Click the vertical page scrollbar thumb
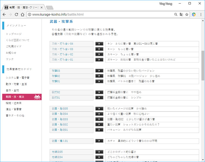The width and height of the screenshot is (205, 162). [x=203, y=65]
